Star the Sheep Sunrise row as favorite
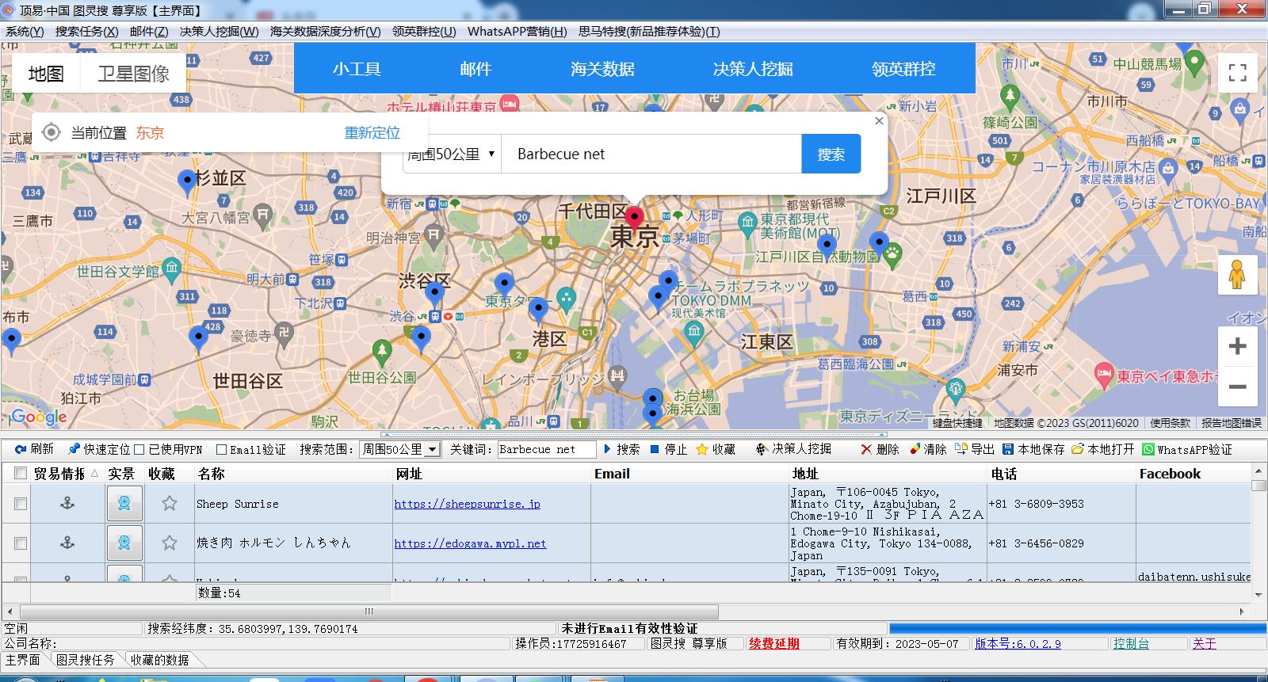 point(170,503)
